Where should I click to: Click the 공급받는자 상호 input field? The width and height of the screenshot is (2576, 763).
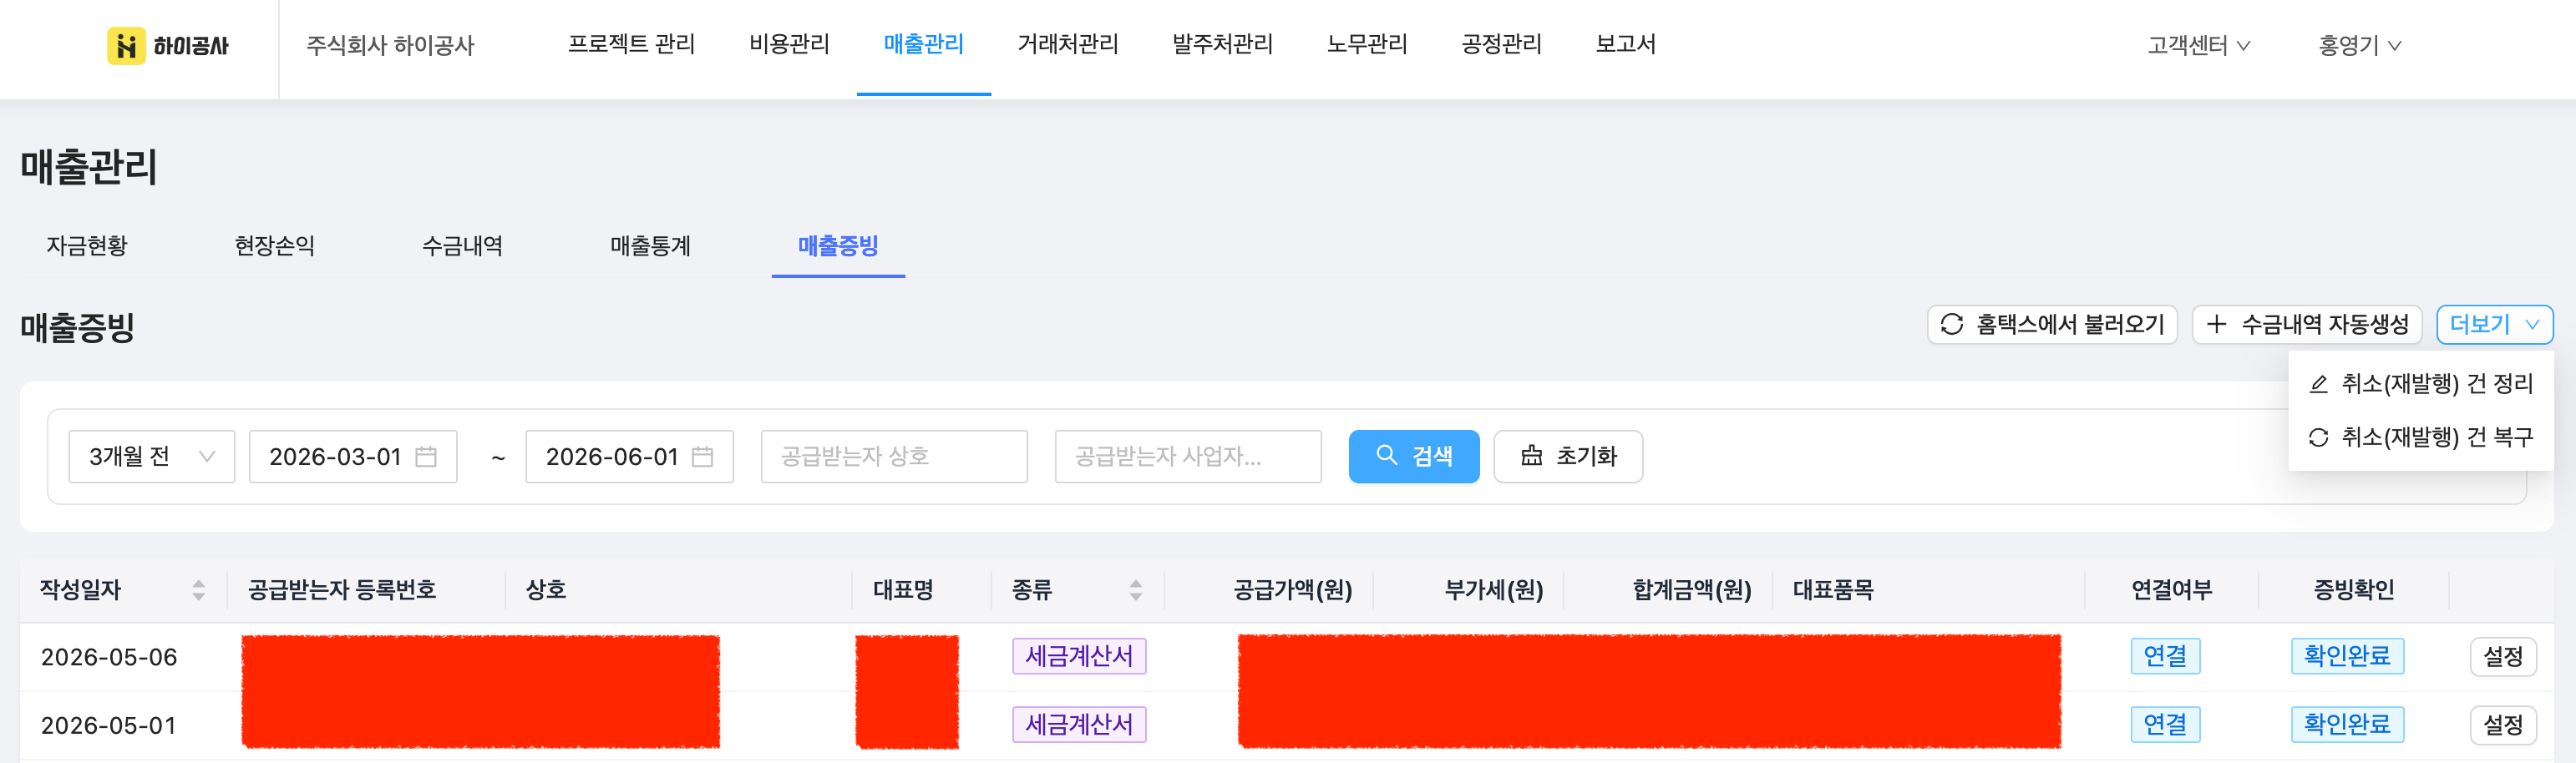pyautogui.click(x=893, y=457)
